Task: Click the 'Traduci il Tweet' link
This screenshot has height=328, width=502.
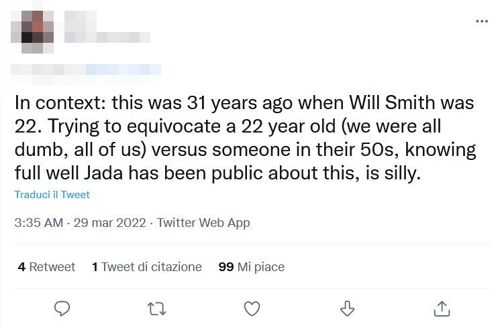Action: pos(52,195)
